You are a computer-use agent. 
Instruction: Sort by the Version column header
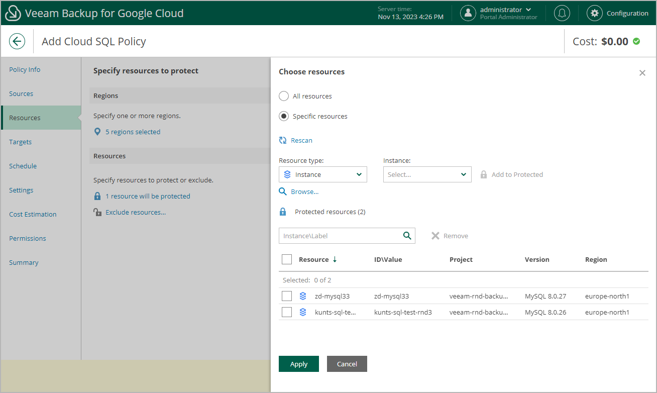pos(537,259)
